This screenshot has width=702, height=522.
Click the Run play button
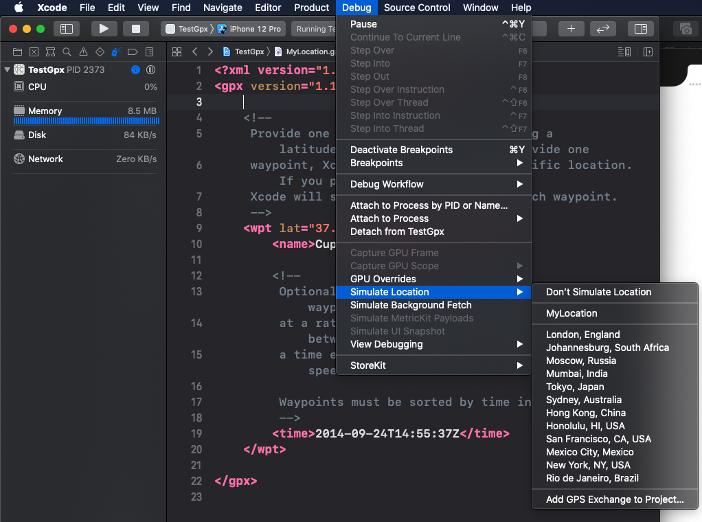[x=104, y=29]
